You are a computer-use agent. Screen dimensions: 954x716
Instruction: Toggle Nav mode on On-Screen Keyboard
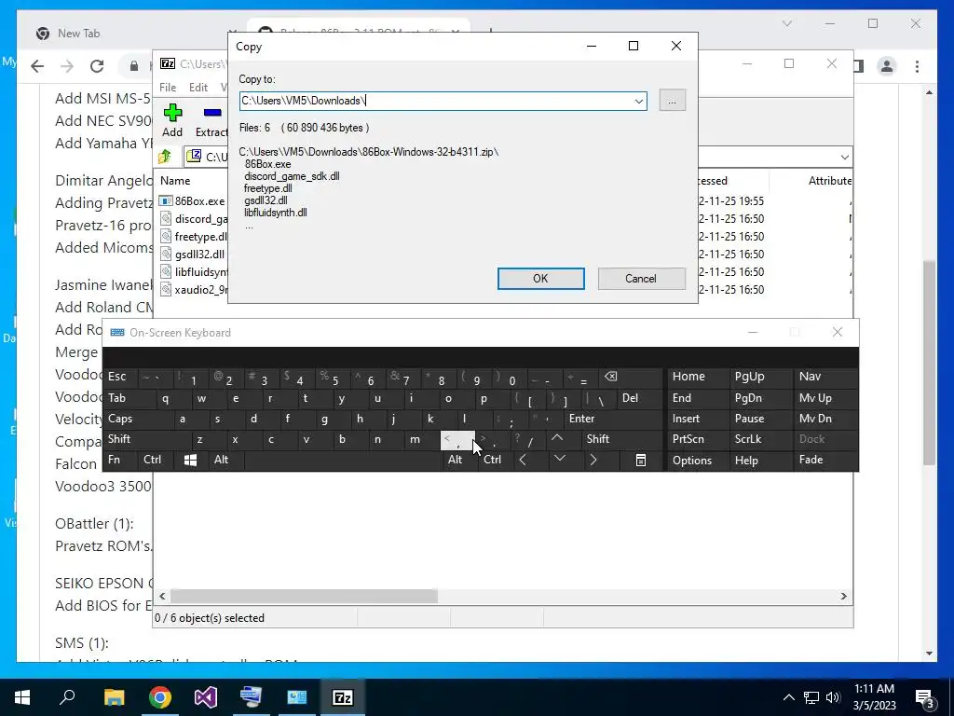(810, 377)
